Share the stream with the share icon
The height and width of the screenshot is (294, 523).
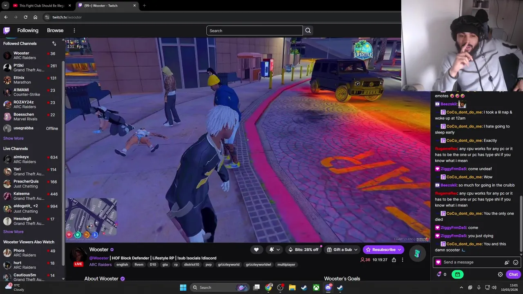[393, 260]
